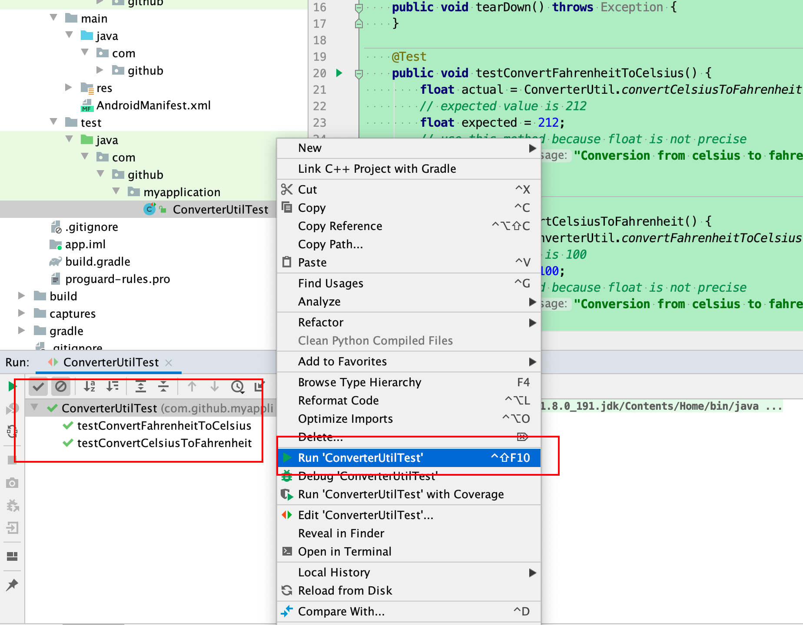Choose Open in Terminal menu item
The height and width of the screenshot is (625, 803).
[x=409, y=552]
